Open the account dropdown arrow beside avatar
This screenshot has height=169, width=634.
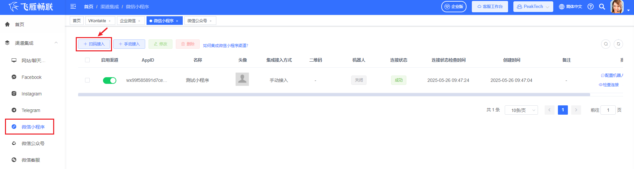tap(628, 10)
